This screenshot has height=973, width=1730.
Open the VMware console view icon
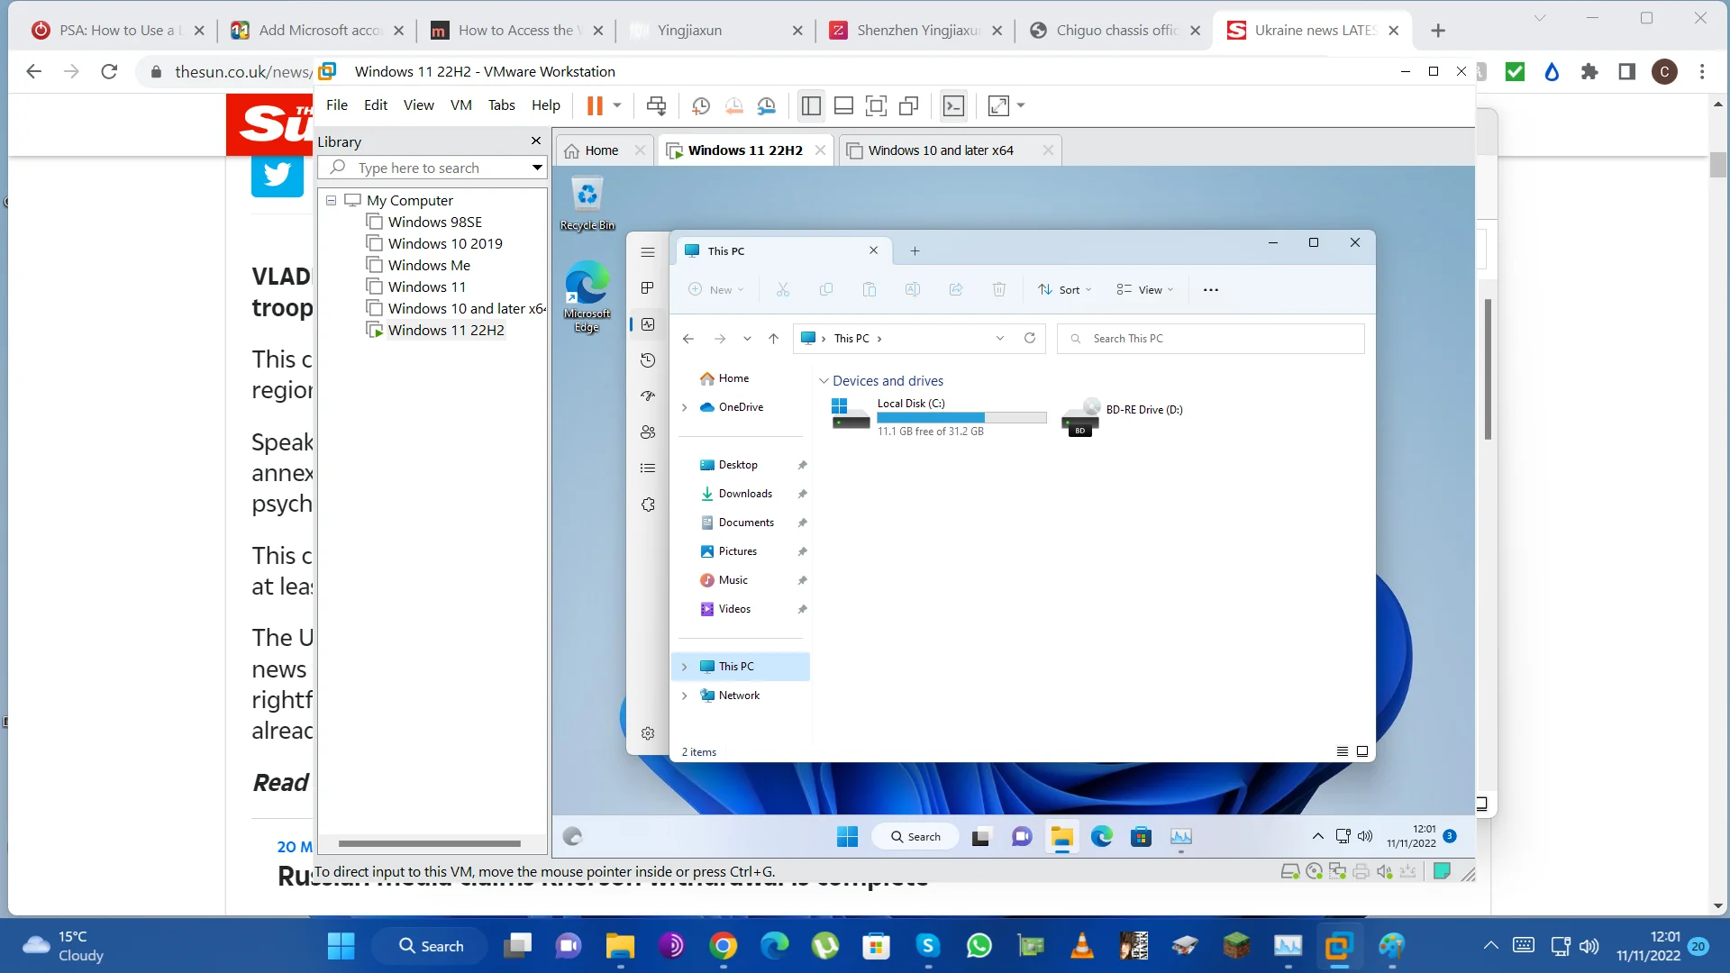click(953, 105)
